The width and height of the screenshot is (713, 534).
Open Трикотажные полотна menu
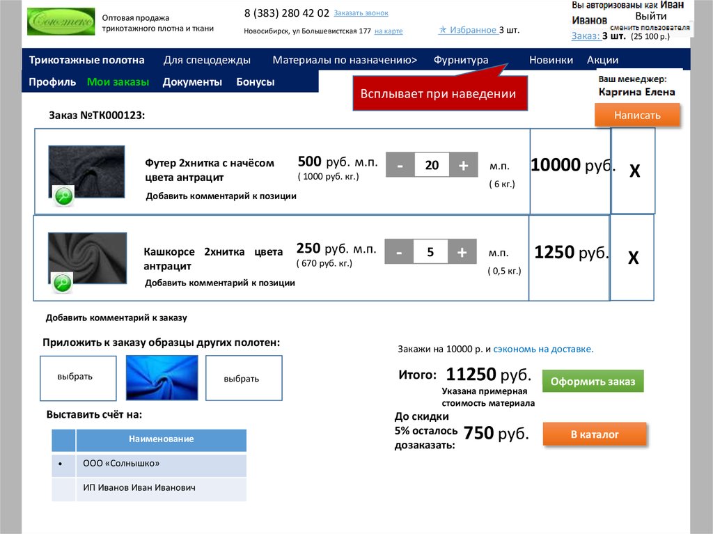86,60
